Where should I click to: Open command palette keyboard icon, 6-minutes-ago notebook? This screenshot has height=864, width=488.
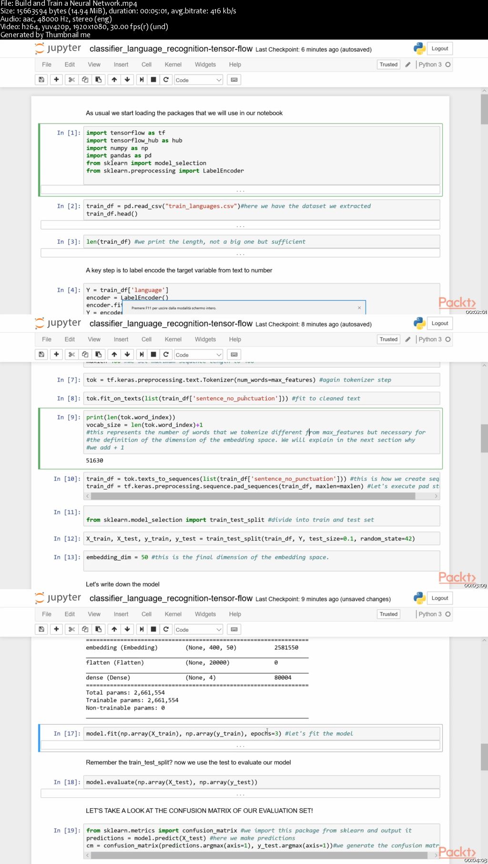point(234,80)
